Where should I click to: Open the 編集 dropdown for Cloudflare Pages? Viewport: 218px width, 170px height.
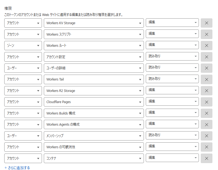[x=172, y=101]
